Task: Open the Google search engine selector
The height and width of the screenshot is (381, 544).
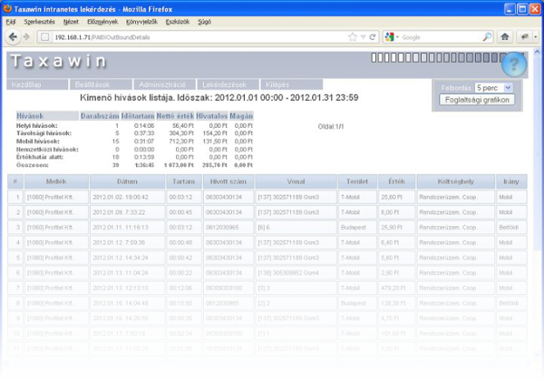Action: [392, 37]
